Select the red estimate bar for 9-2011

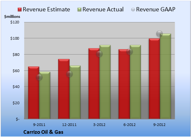point(34,93)
